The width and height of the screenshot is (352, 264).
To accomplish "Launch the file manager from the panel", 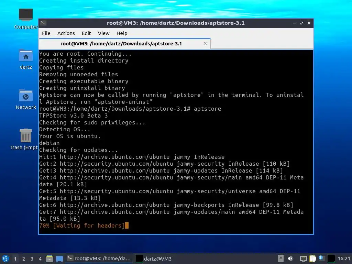I will (x=49, y=258).
